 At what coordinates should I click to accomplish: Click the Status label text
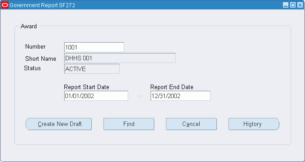tap(32, 68)
